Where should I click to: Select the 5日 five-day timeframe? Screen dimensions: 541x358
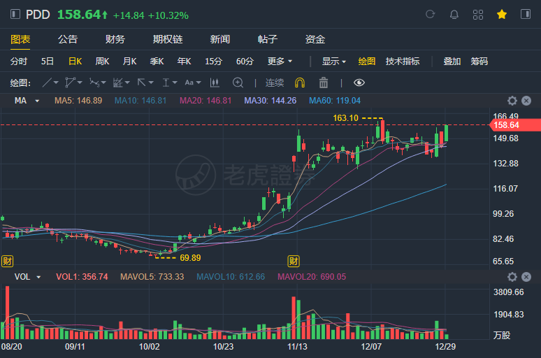point(48,62)
